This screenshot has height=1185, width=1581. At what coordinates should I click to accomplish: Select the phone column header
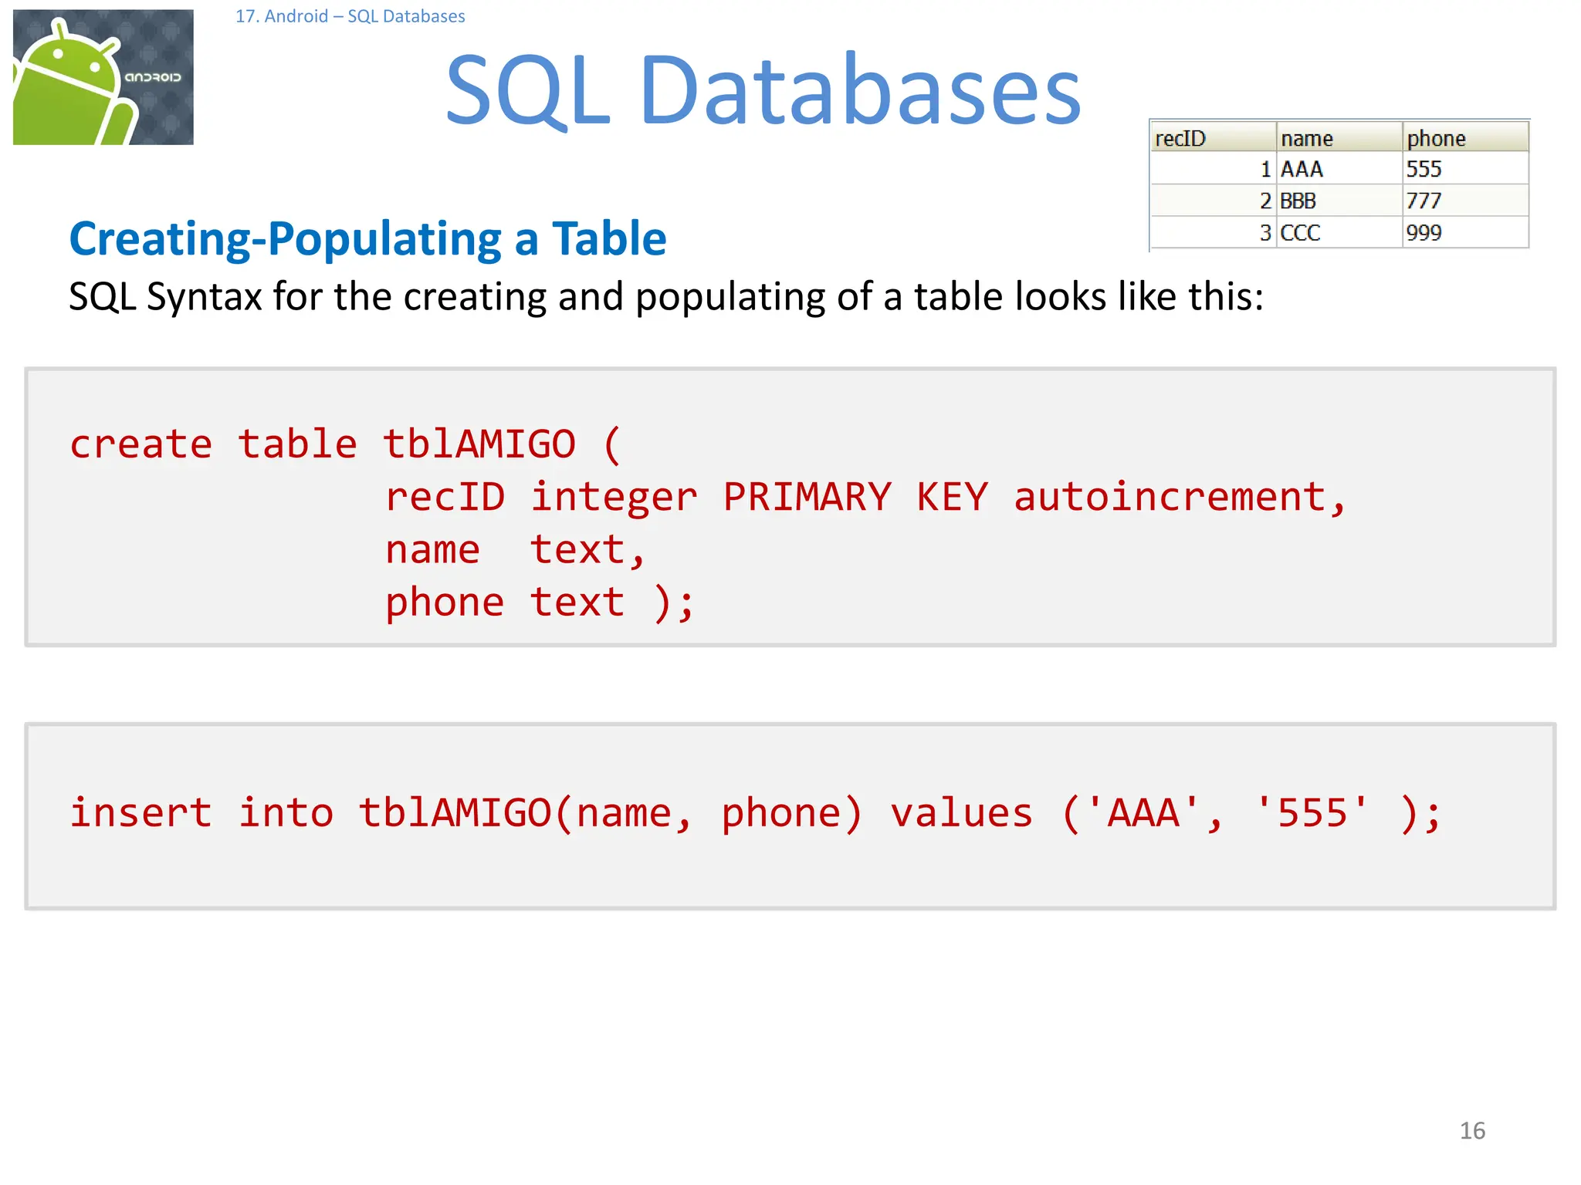tap(1465, 138)
